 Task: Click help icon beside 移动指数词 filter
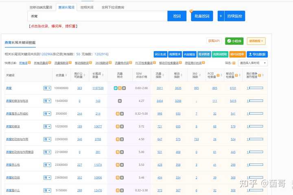click(x=90, y=63)
